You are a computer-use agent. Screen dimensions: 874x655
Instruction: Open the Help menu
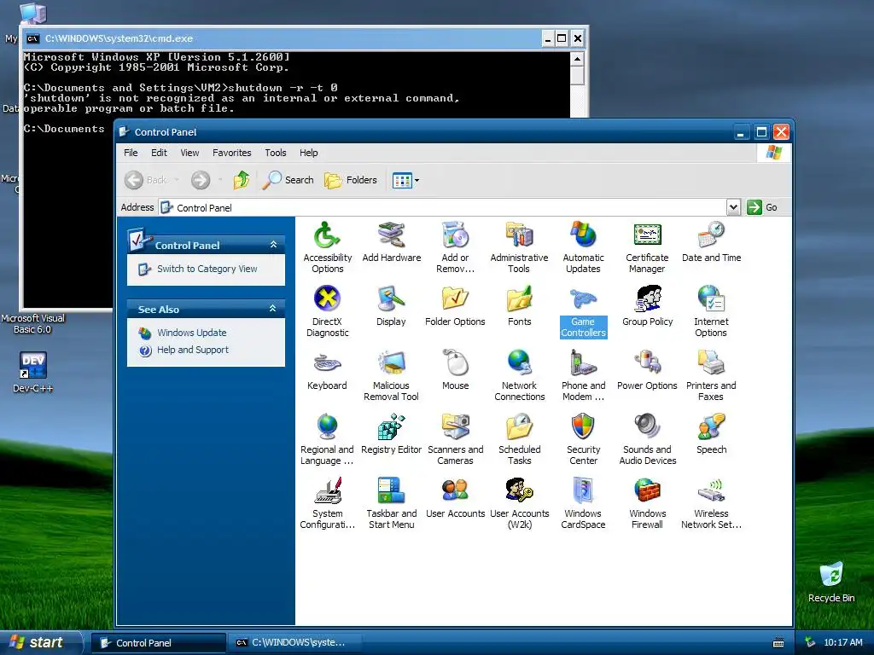click(308, 153)
